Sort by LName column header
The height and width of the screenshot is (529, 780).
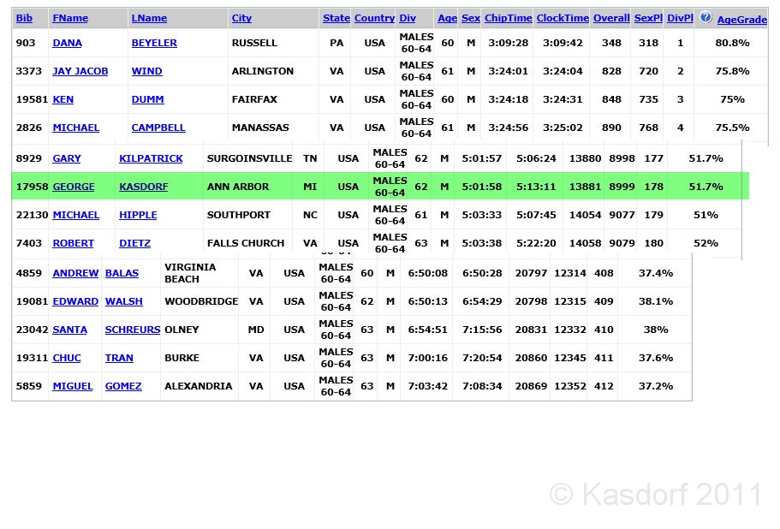point(149,18)
